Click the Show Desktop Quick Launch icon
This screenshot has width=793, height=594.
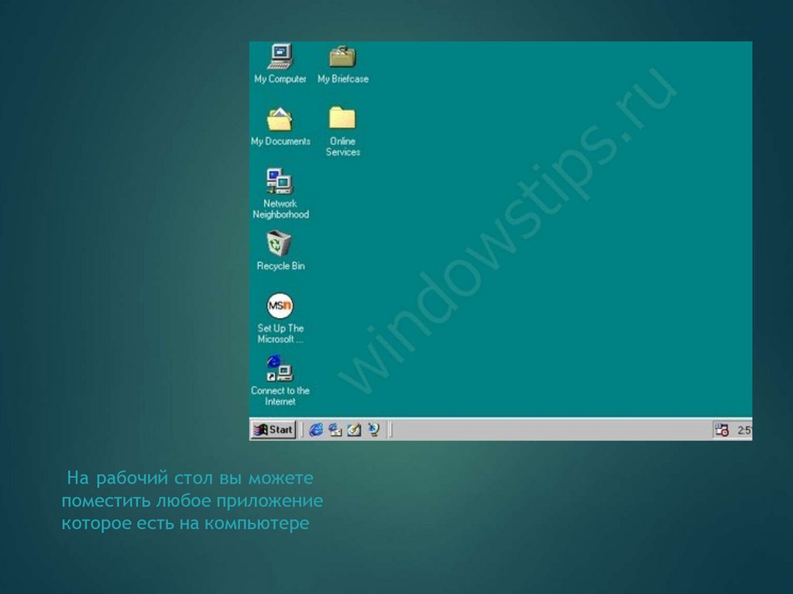[x=355, y=430]
